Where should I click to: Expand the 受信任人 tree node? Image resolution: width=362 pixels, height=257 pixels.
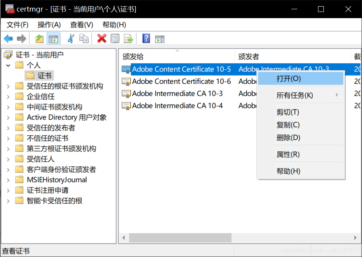(x=8, y=159)
